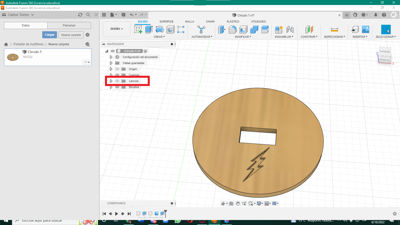400x225 pixels.
Task: Switch to the PLÁSTICO tab
Action: [233, 21]
